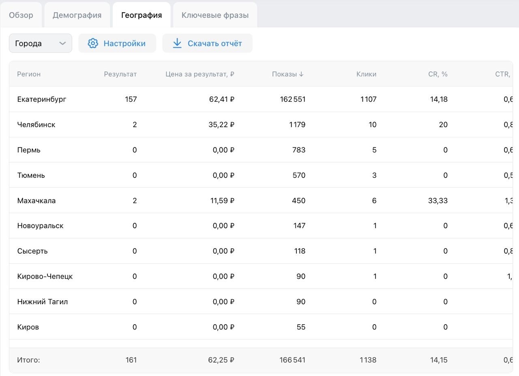Select the Новоуральск row name
This screenshot has height=376, width=519.
[x=40, y=226]
